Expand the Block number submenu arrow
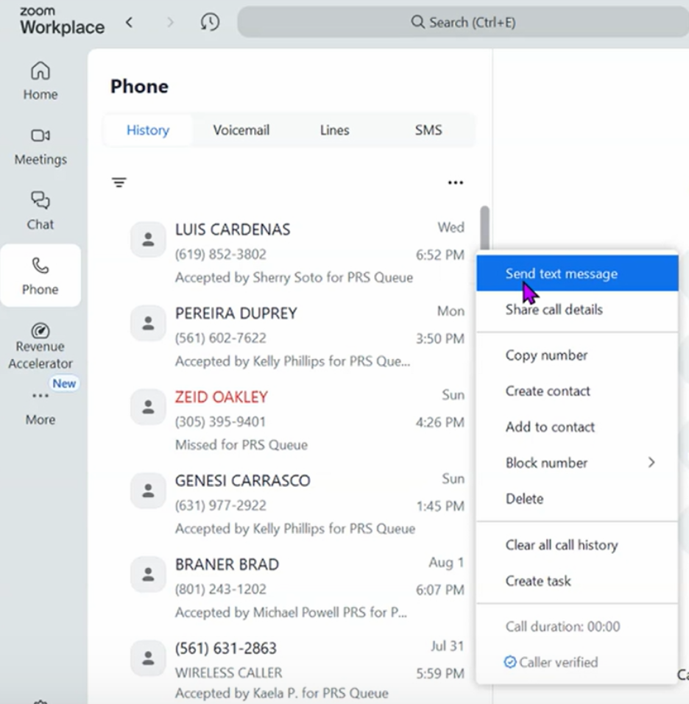This screenshot has width=689, height=704. pos(651,463)
